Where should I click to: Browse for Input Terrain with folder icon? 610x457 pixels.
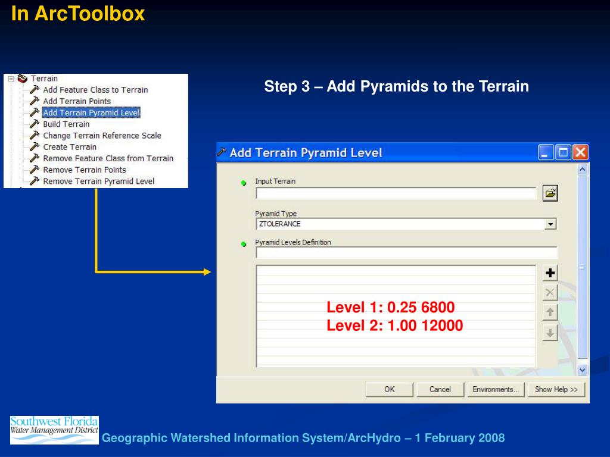[x=550, y=193]
